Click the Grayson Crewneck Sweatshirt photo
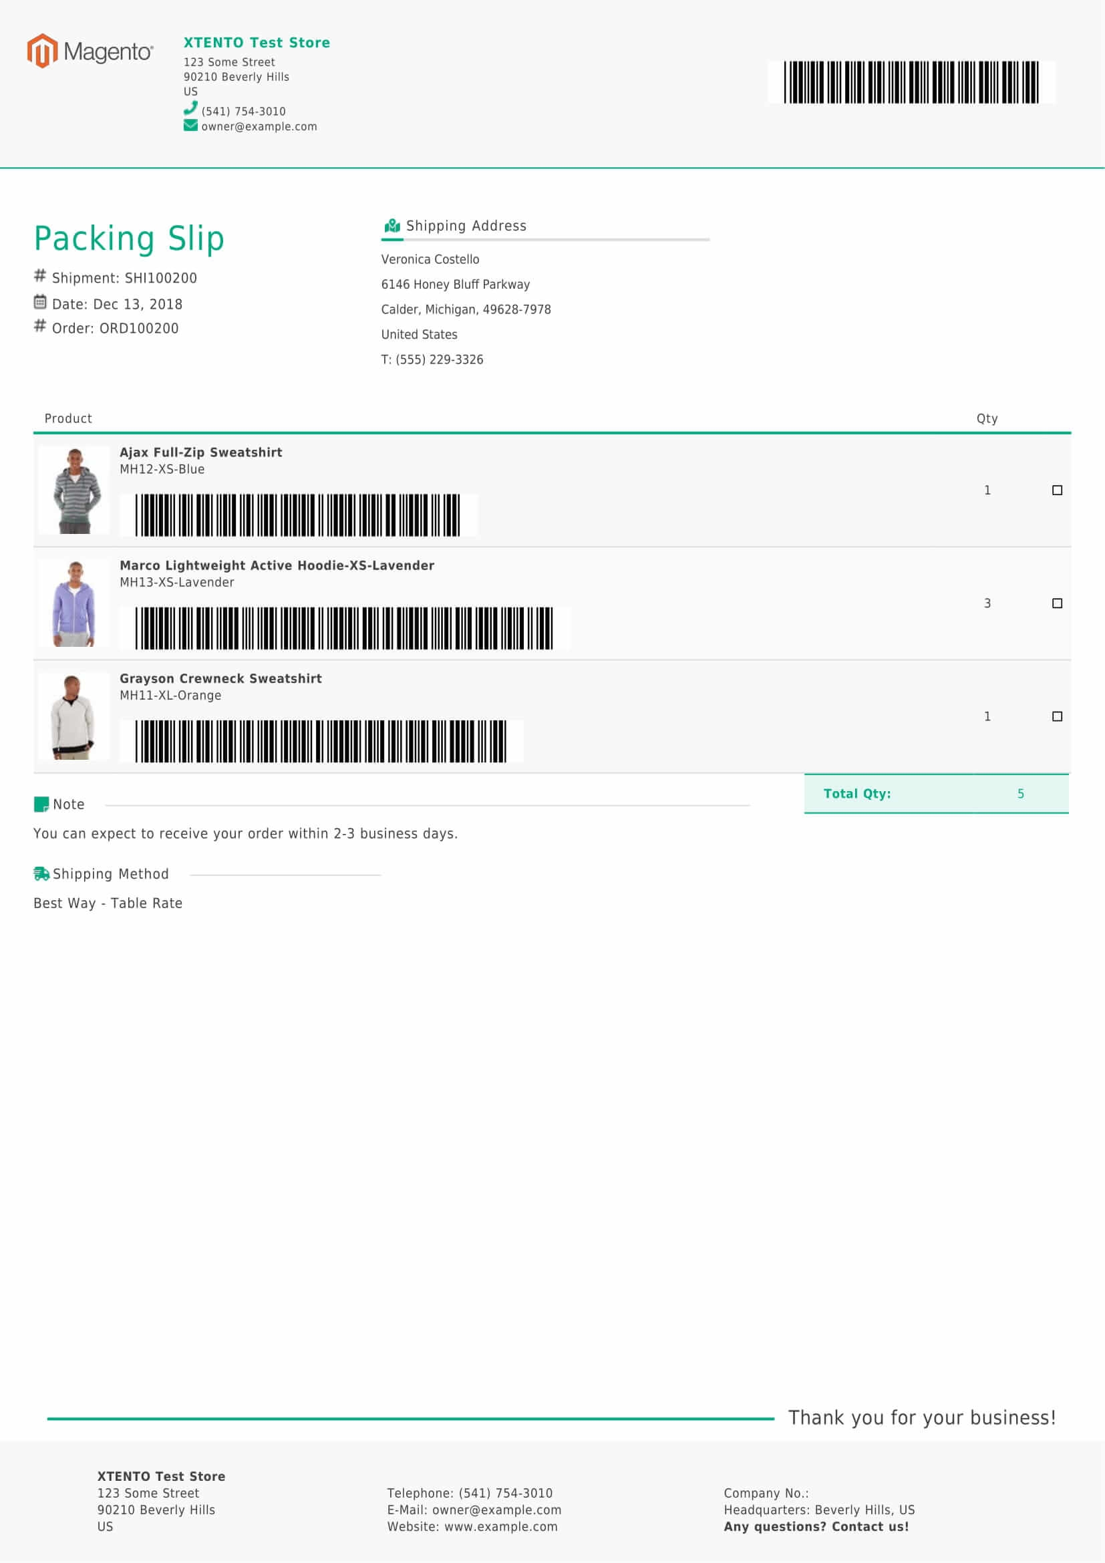 coord(74,716)
